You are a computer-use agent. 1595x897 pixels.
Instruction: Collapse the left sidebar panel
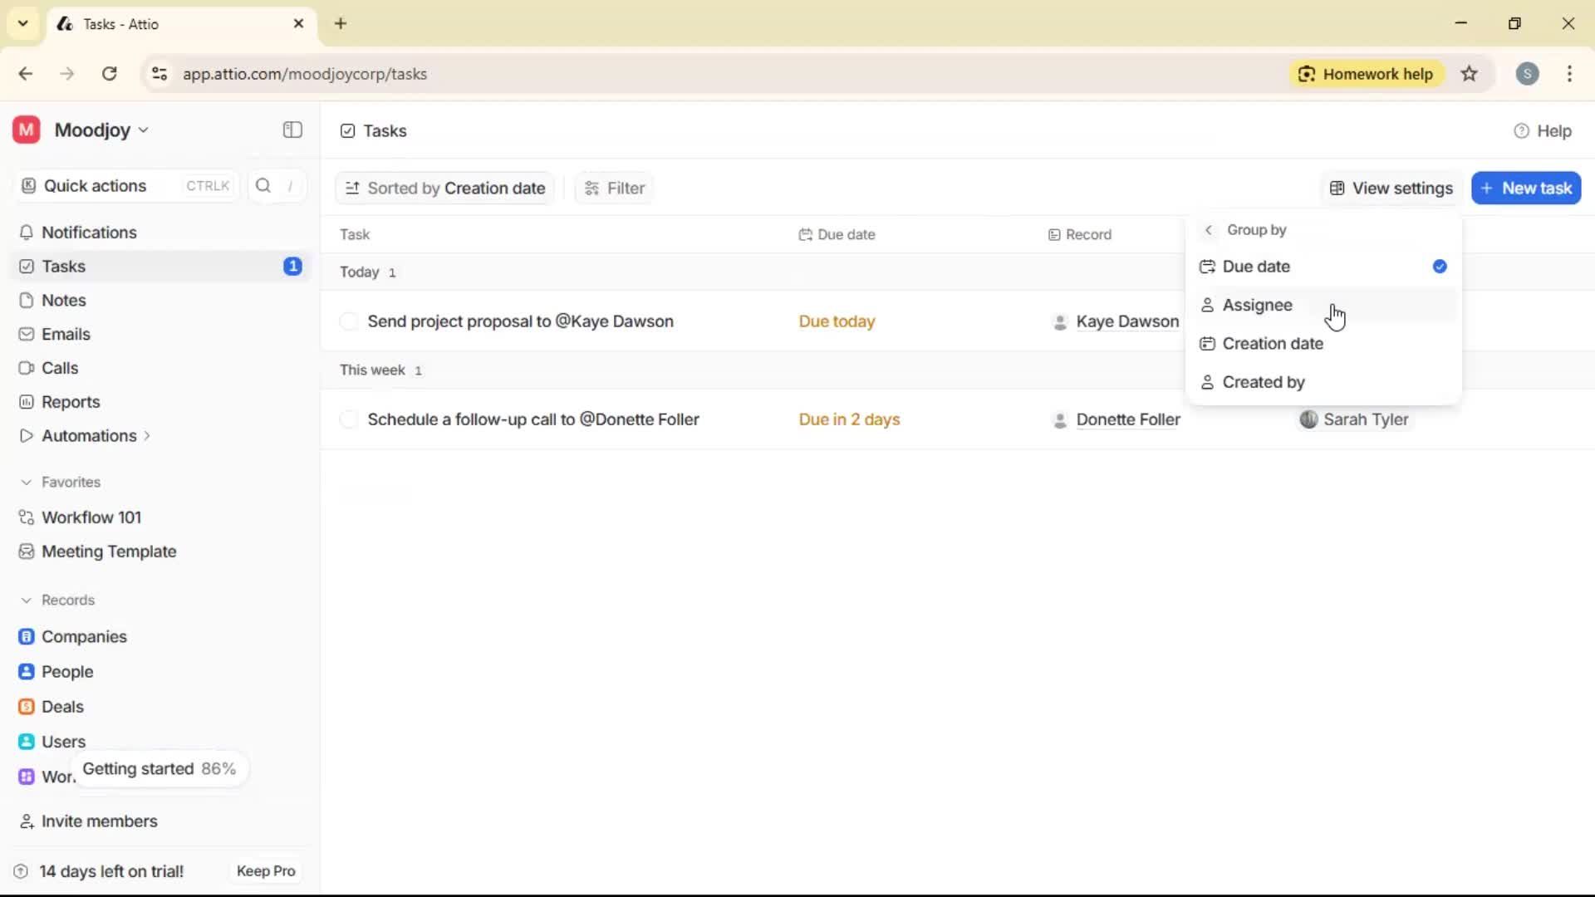pos(292,130)
